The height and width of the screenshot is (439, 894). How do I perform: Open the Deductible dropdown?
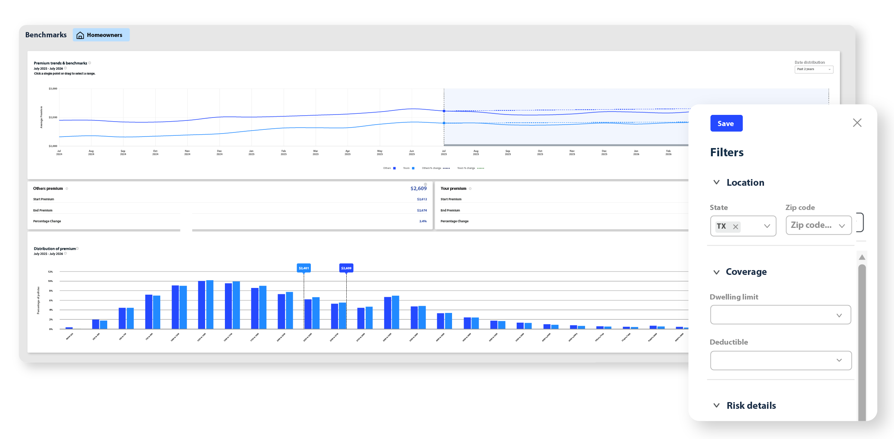(x=780, y=360)
